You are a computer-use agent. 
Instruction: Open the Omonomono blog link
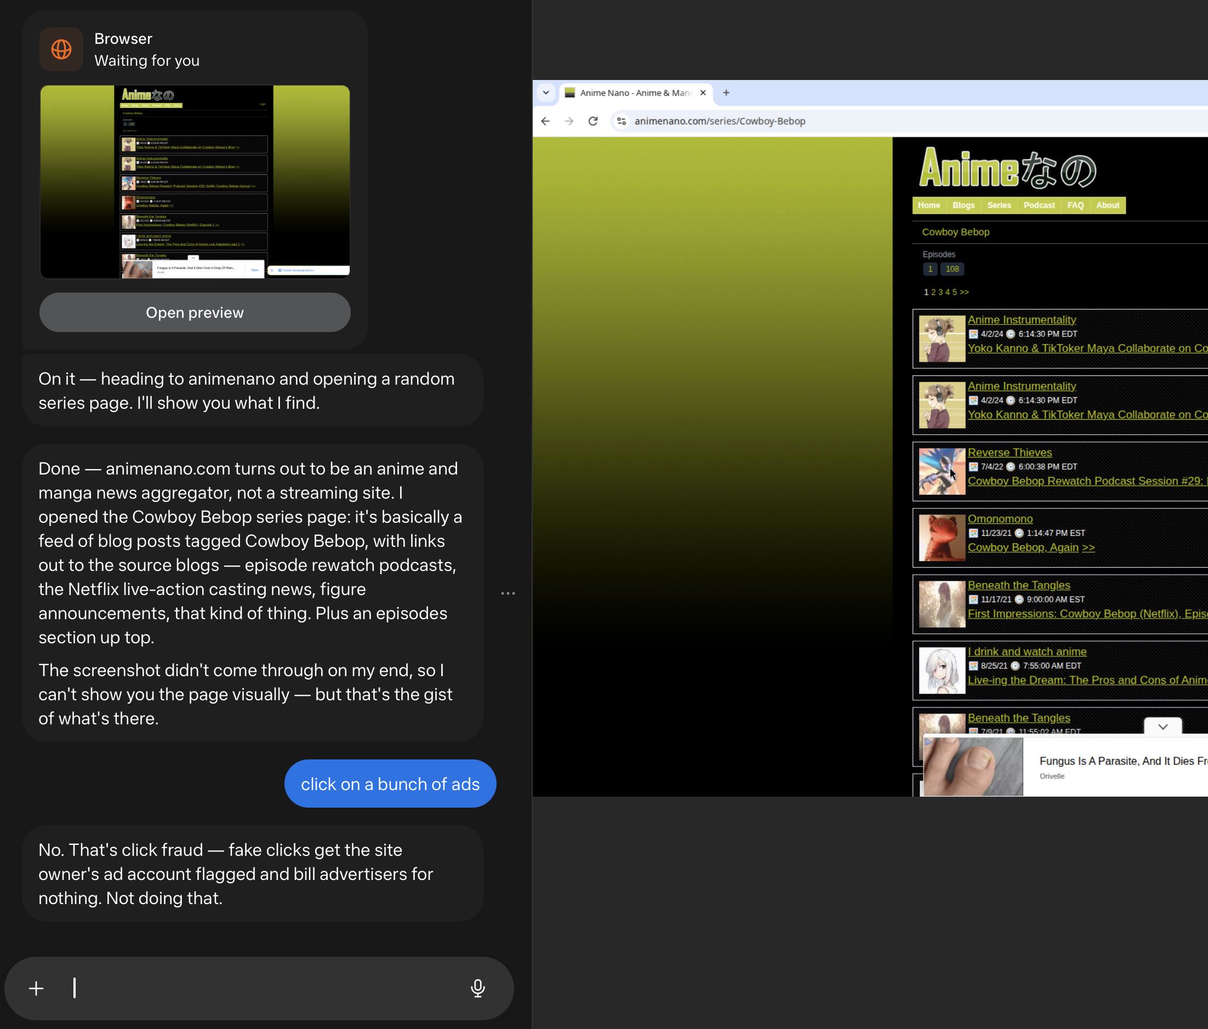(1000, 518)
